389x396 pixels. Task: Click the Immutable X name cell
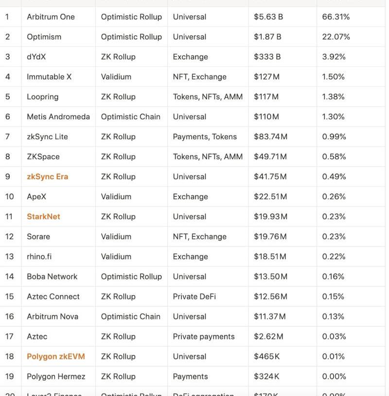click(49, 76)
